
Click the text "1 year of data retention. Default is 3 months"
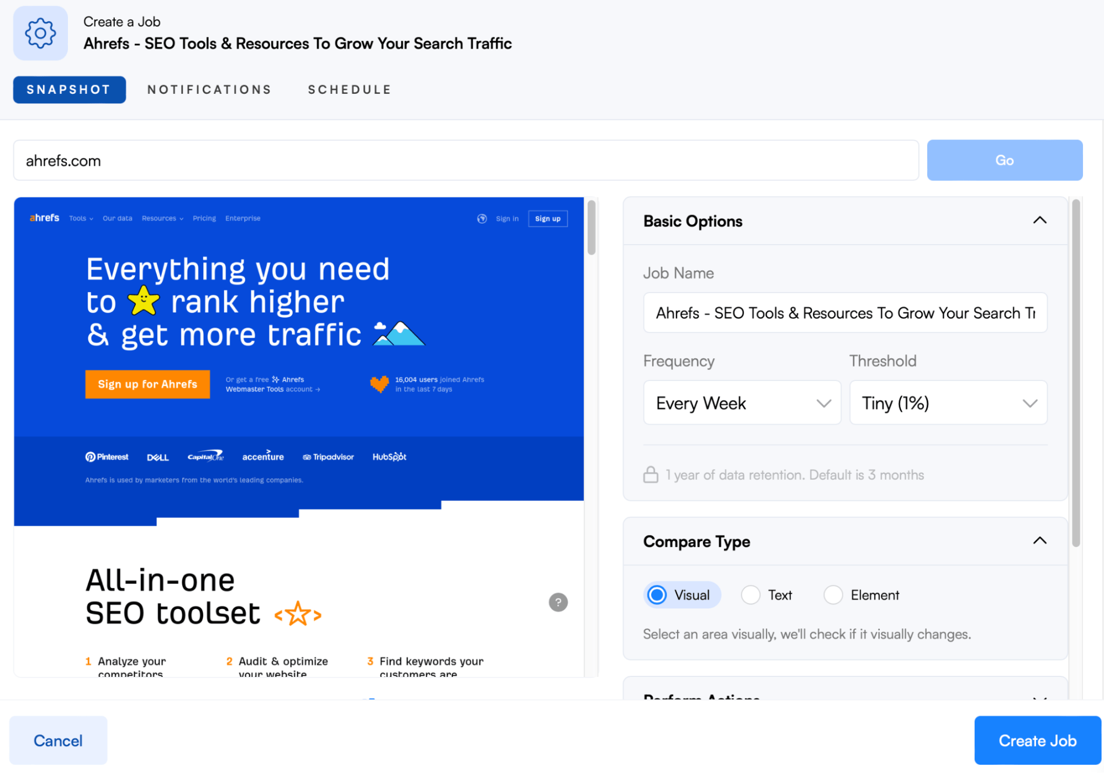[794, 475]
